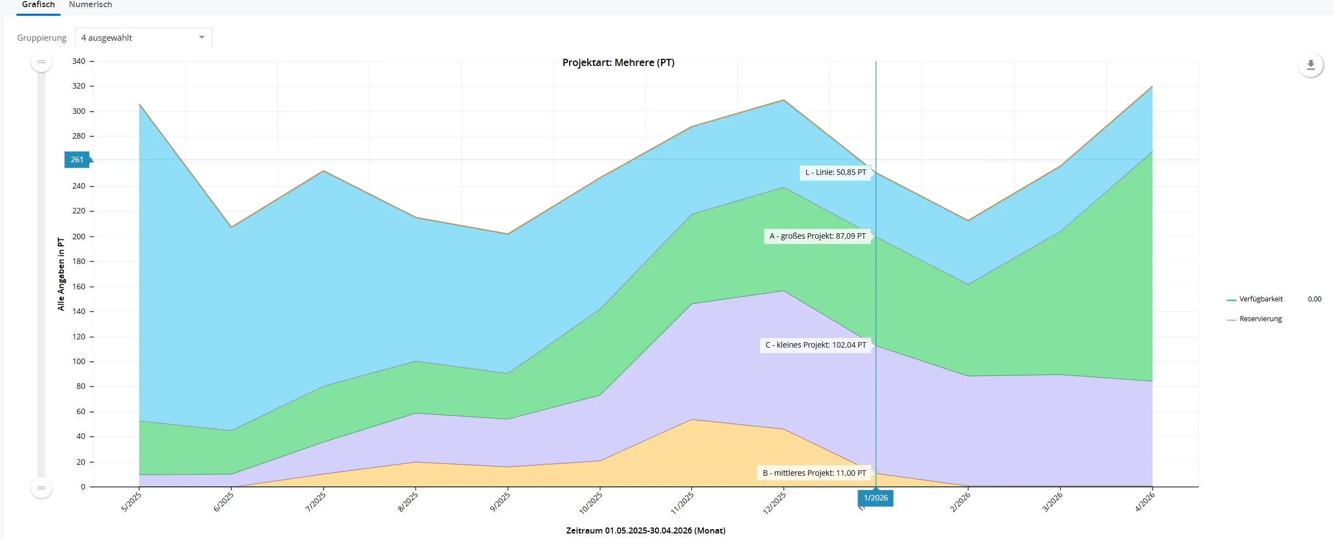Click the gray Reservierung legend line marker
Image resolution: width=1333 pixels, height=539 pixels.
point(1231,320)
